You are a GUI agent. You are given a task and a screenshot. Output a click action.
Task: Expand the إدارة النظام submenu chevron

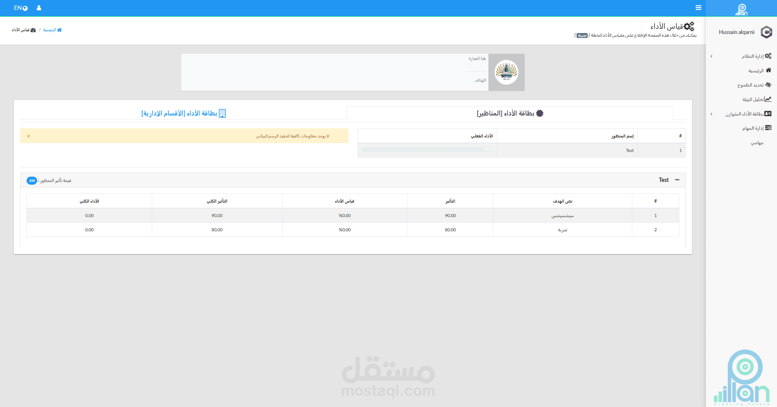[712, 56]
